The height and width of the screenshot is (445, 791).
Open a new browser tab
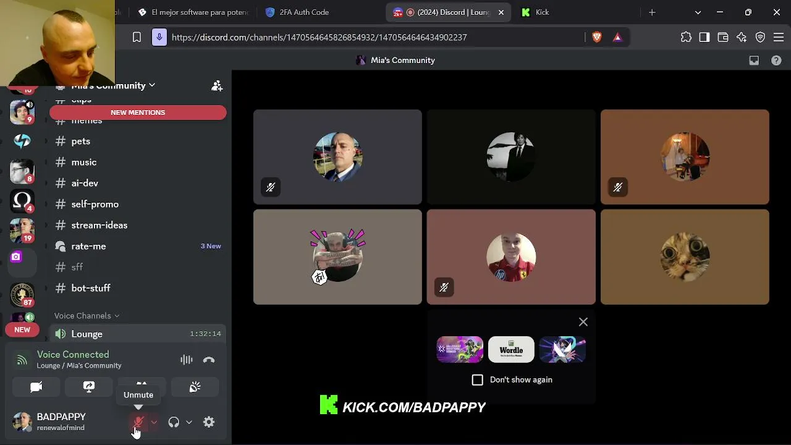click(x=652, y=12)
